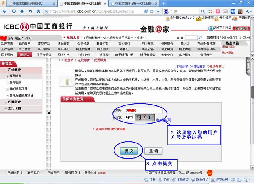The image size is (254, 184).
Task: Open the 我的账户 menu item
Action: point(24,43)
